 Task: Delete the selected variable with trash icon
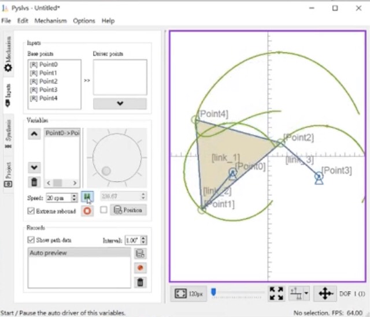[x=35, y=182]
